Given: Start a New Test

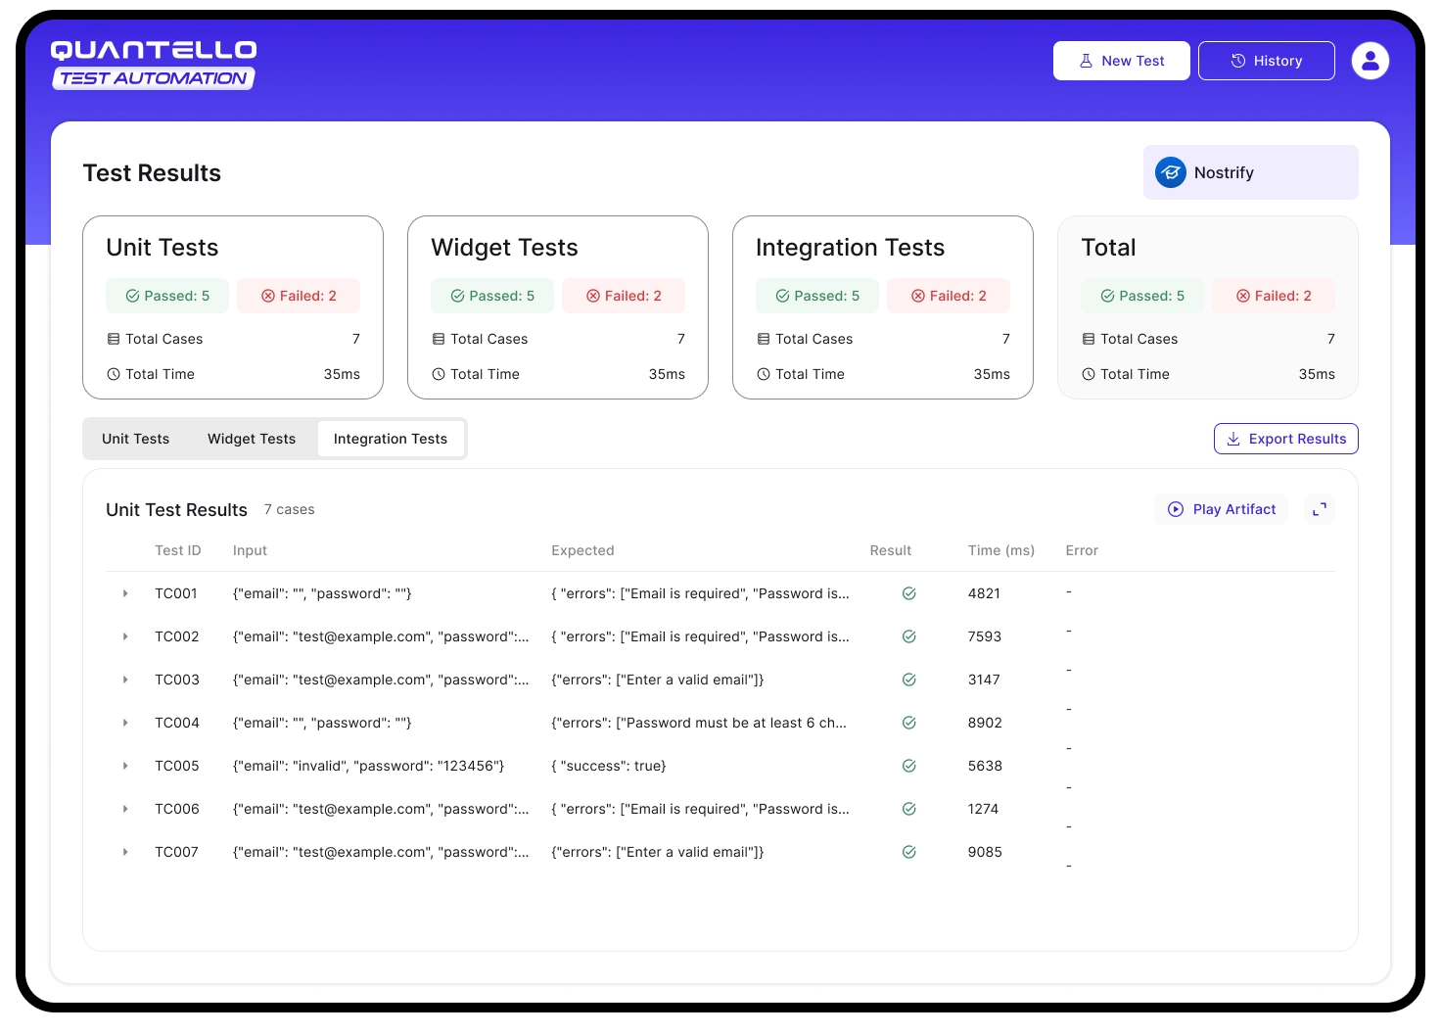Looking at the screenshot, I should (x=1122, y=61).
